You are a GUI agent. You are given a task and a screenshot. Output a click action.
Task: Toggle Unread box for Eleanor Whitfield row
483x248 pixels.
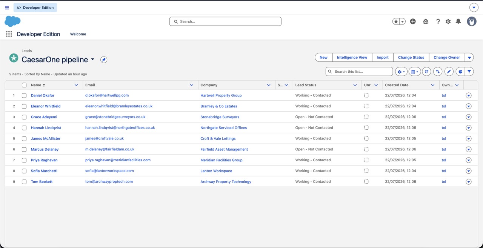(x=366, y=106)
